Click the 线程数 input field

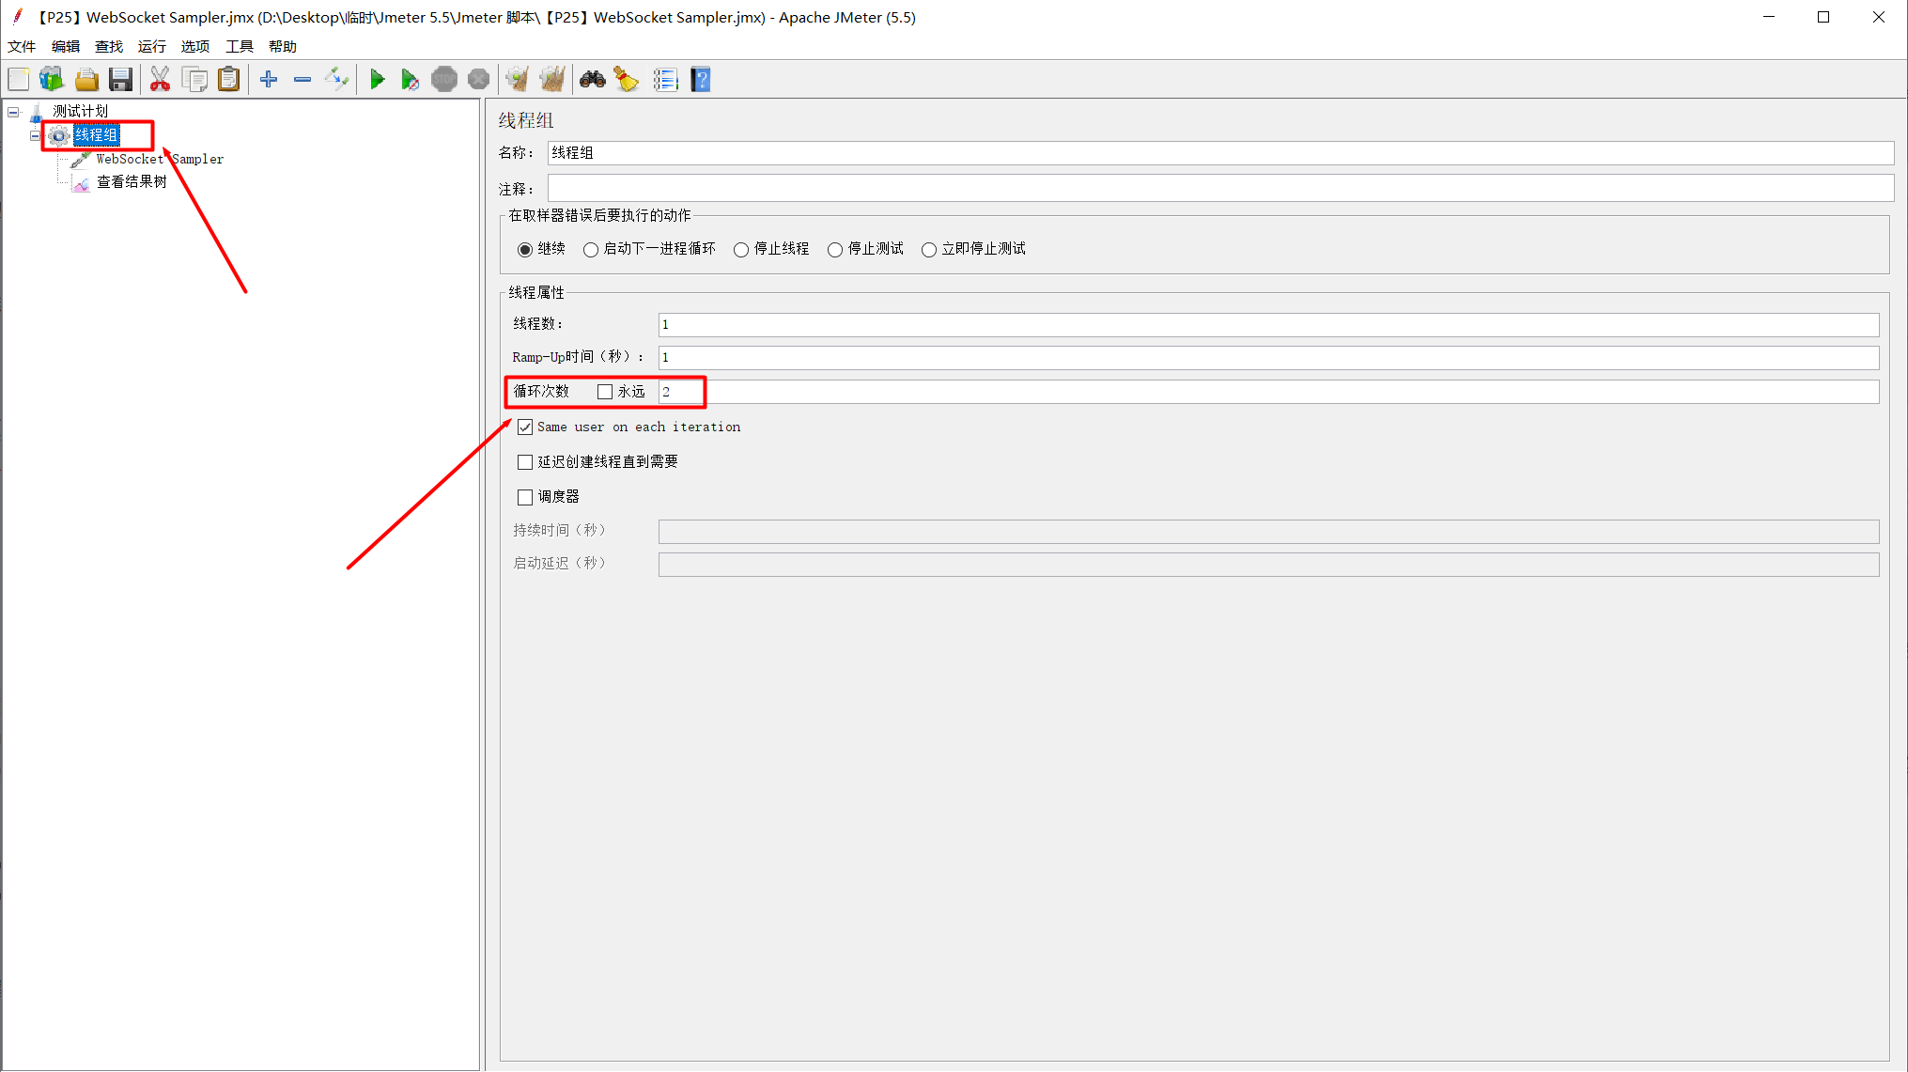click(x=1268, y=325)
